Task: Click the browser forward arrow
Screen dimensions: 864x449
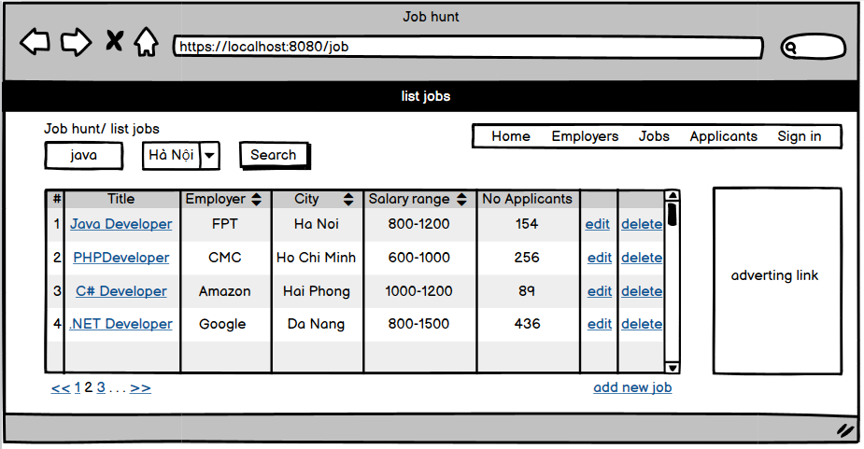Action: [76, 42]
